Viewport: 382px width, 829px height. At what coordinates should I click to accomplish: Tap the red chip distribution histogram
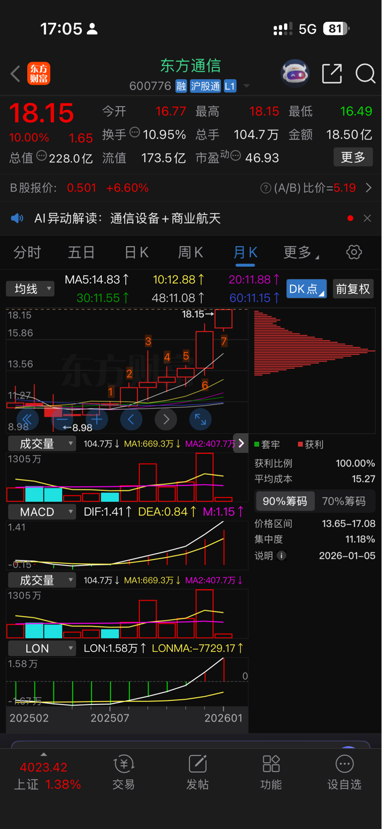(x=314, y=343)
